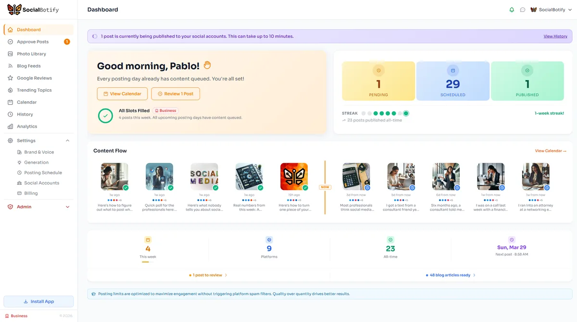The image size is (577, 322).
Task: Click the Review 1 Post button
Action: click(175, 94)
